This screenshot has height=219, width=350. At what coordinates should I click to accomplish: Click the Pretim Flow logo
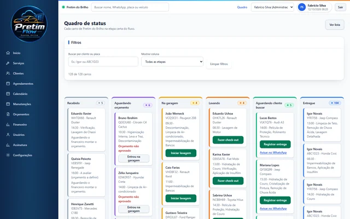click(29, 24)
